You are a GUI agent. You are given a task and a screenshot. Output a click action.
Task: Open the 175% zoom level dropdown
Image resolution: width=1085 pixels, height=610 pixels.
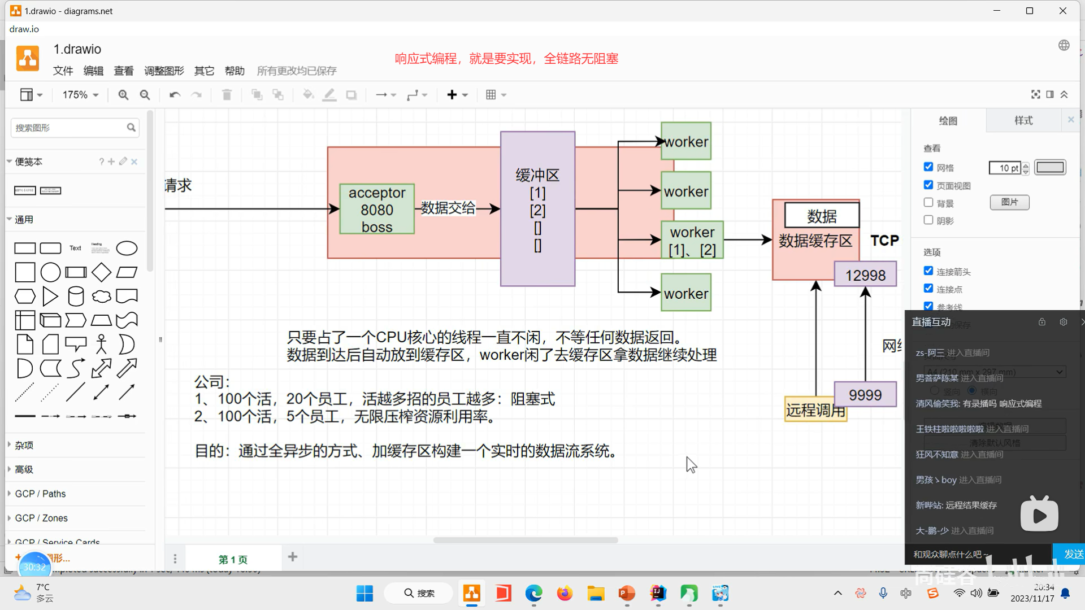coord(80,95)
